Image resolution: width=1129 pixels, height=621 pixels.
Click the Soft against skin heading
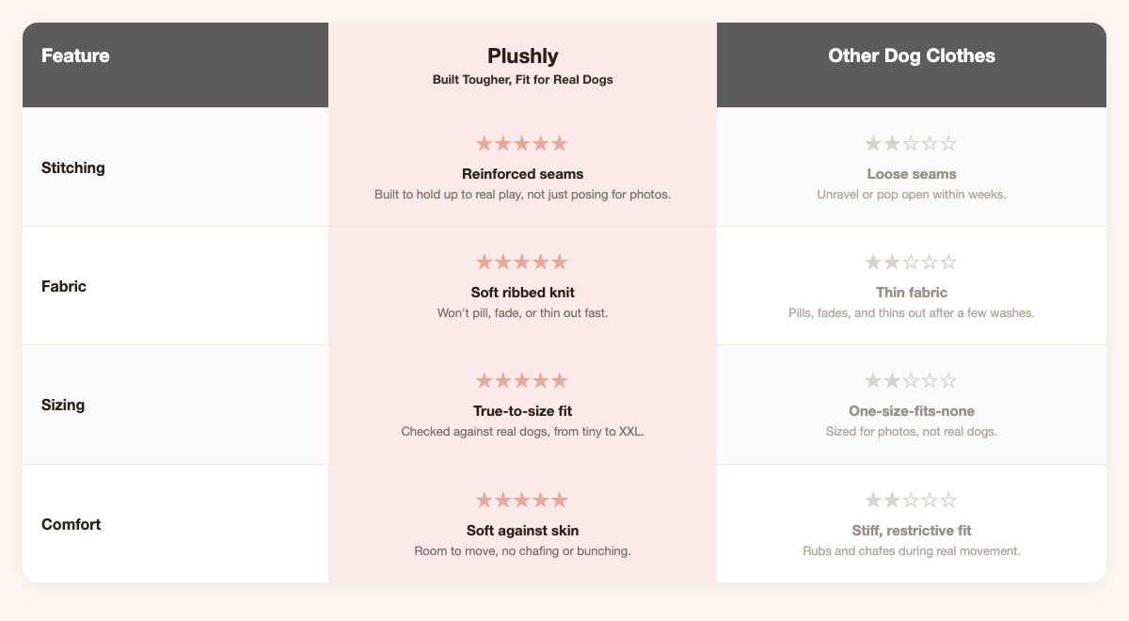522,531
